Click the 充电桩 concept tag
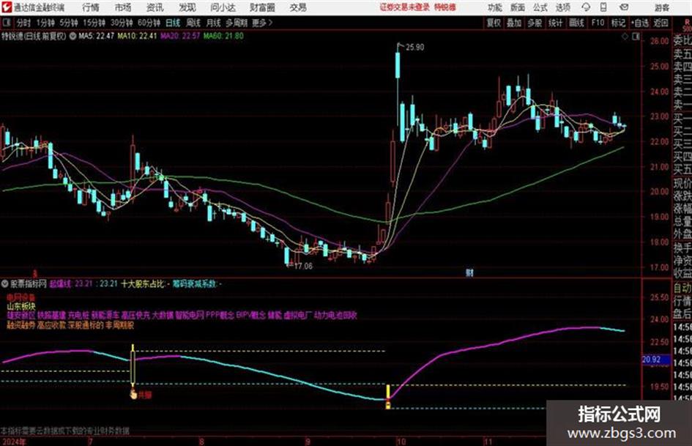Viewport: 692px width, 446px height. [x=78, y=316]
